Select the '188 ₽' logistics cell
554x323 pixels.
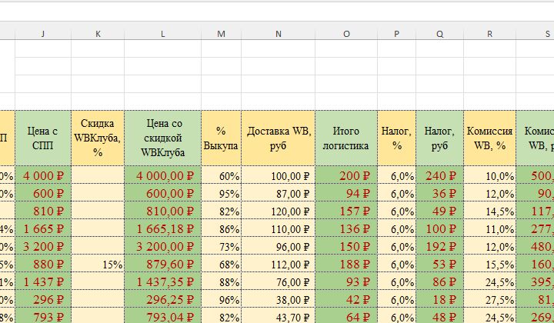point(346,264)
